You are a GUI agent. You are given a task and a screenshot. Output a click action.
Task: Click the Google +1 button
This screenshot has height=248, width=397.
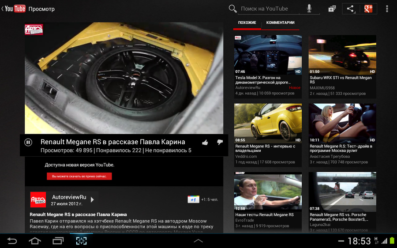click(x=193, y=199)
